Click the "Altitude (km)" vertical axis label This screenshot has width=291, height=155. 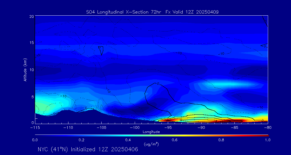25,70
